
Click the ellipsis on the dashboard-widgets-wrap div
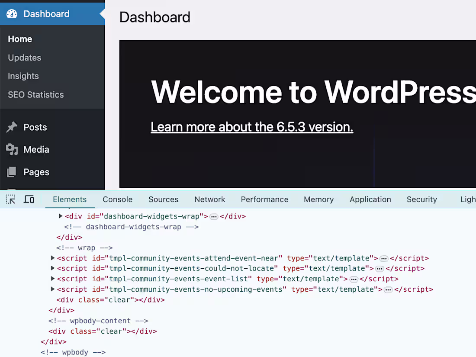point(214,216)
